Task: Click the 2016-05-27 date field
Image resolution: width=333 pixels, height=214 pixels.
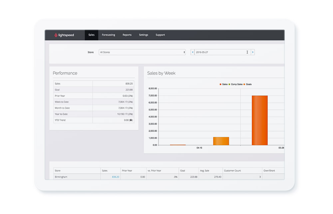Action: point(222,52)
